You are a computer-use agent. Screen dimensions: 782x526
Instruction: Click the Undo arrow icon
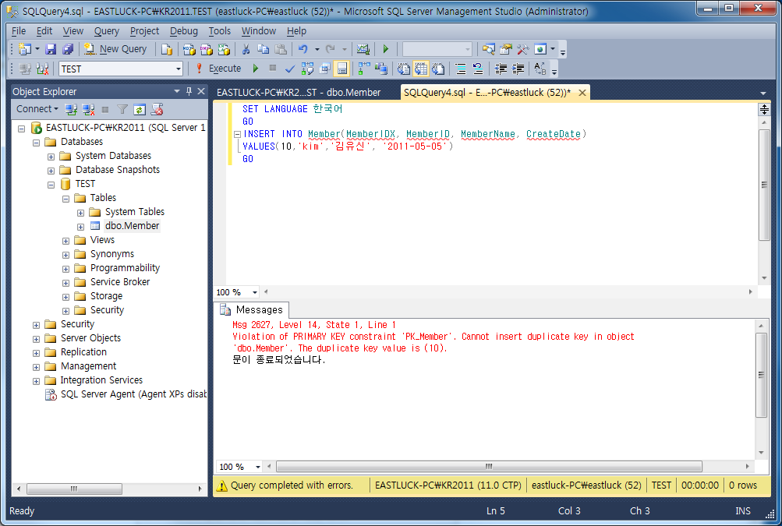coord(303,49)
